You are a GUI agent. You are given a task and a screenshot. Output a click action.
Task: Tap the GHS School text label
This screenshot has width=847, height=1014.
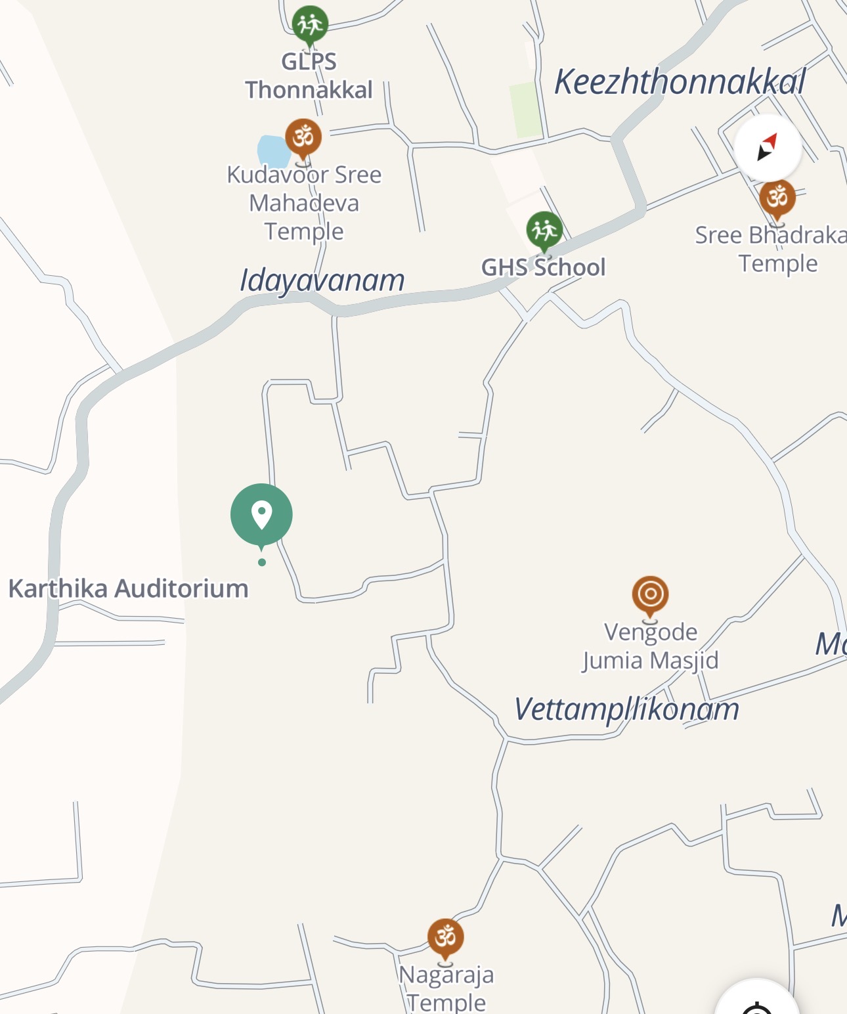(544, 267)
